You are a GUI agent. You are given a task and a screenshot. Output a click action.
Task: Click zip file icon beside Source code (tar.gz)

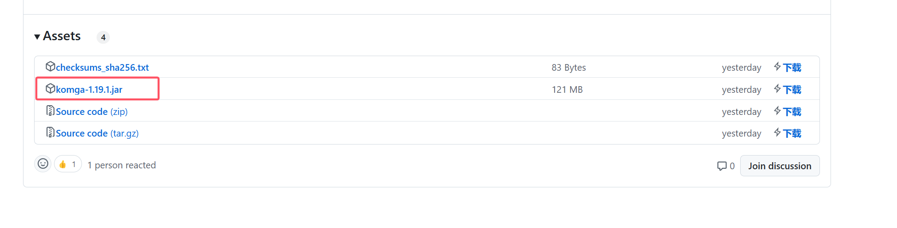pos(50,132)
